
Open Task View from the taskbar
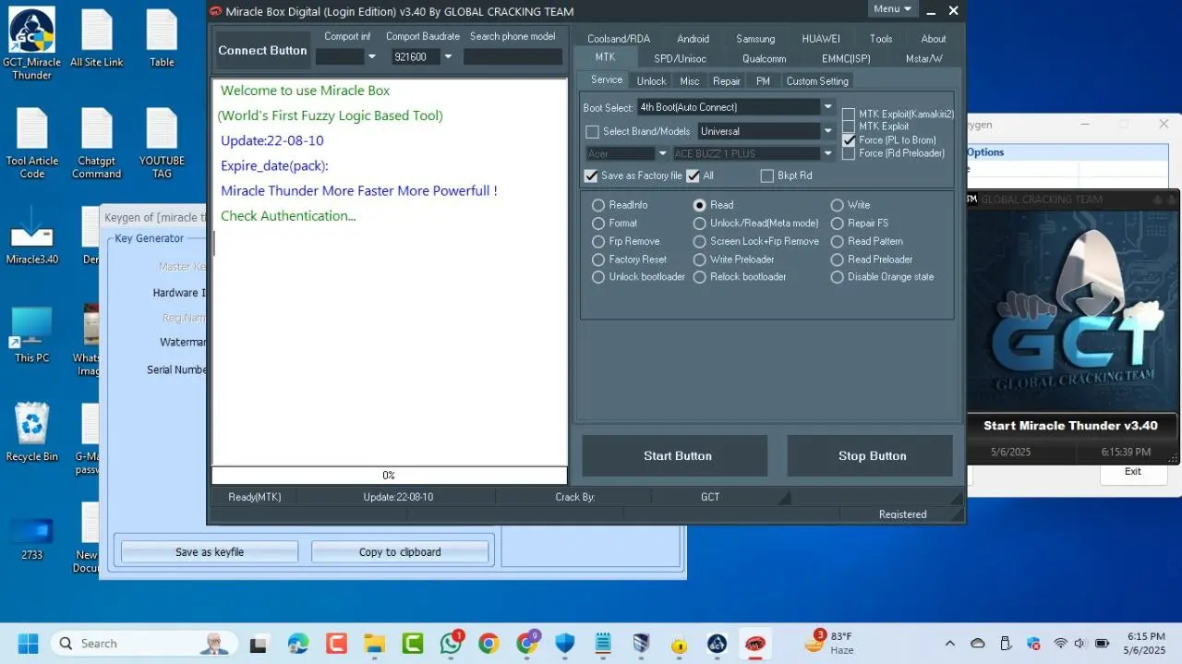click(x=259, y=644)
